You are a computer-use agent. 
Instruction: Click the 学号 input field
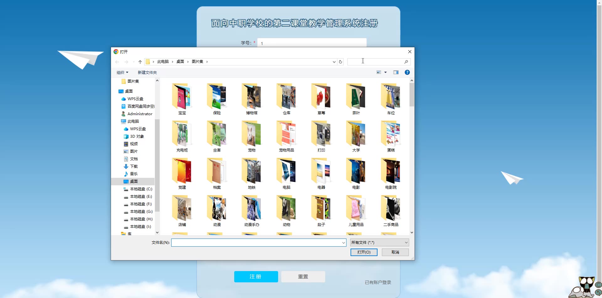tap(312, 43)
